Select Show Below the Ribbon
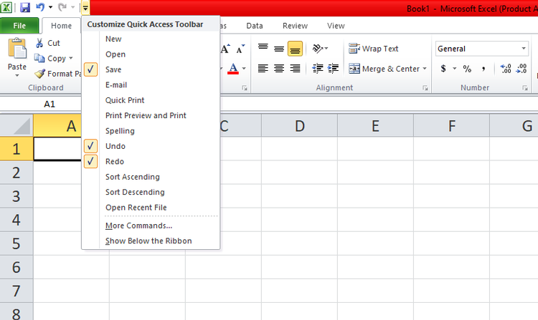Screen dimensions: 538x320 tap(148, 241)
